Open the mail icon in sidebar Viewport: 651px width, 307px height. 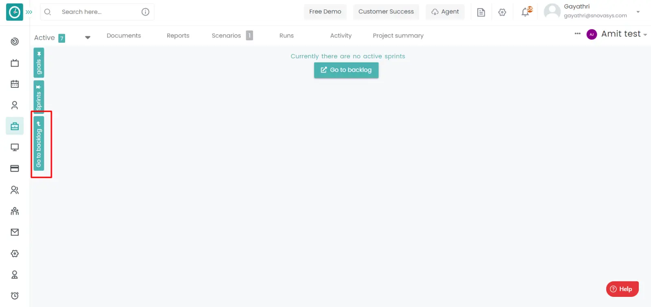coord(15,232)
